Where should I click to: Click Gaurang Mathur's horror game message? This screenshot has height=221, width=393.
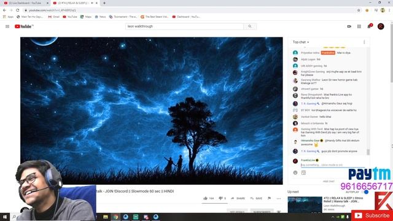tap(329, 81)
